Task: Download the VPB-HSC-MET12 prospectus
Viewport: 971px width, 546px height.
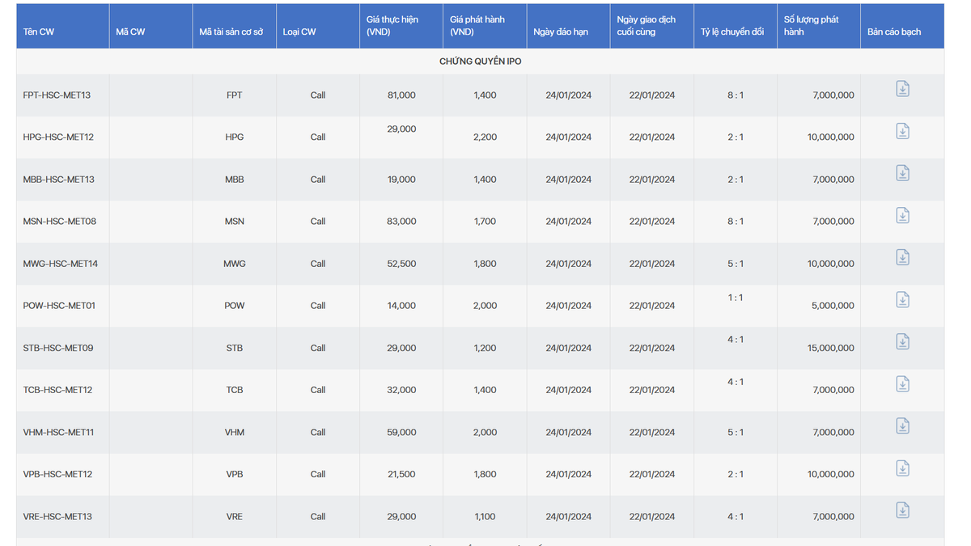Action: [x=902, y=468]
